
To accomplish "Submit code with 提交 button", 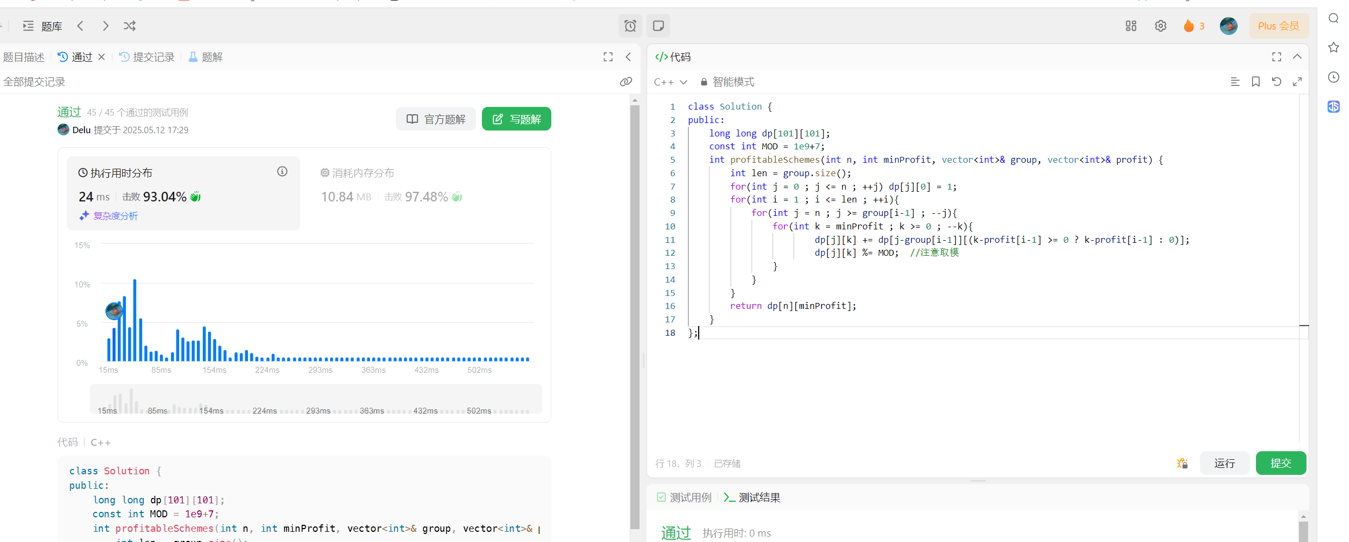I will point(1281,463).
